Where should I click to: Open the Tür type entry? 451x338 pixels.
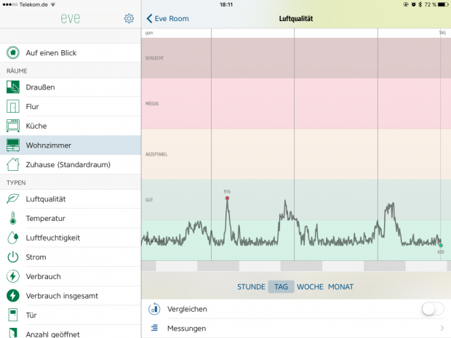tap(71, 315)
